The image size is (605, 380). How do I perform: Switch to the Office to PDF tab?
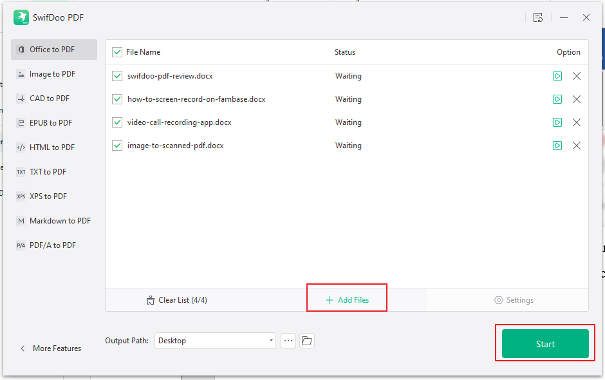(51, 49)
